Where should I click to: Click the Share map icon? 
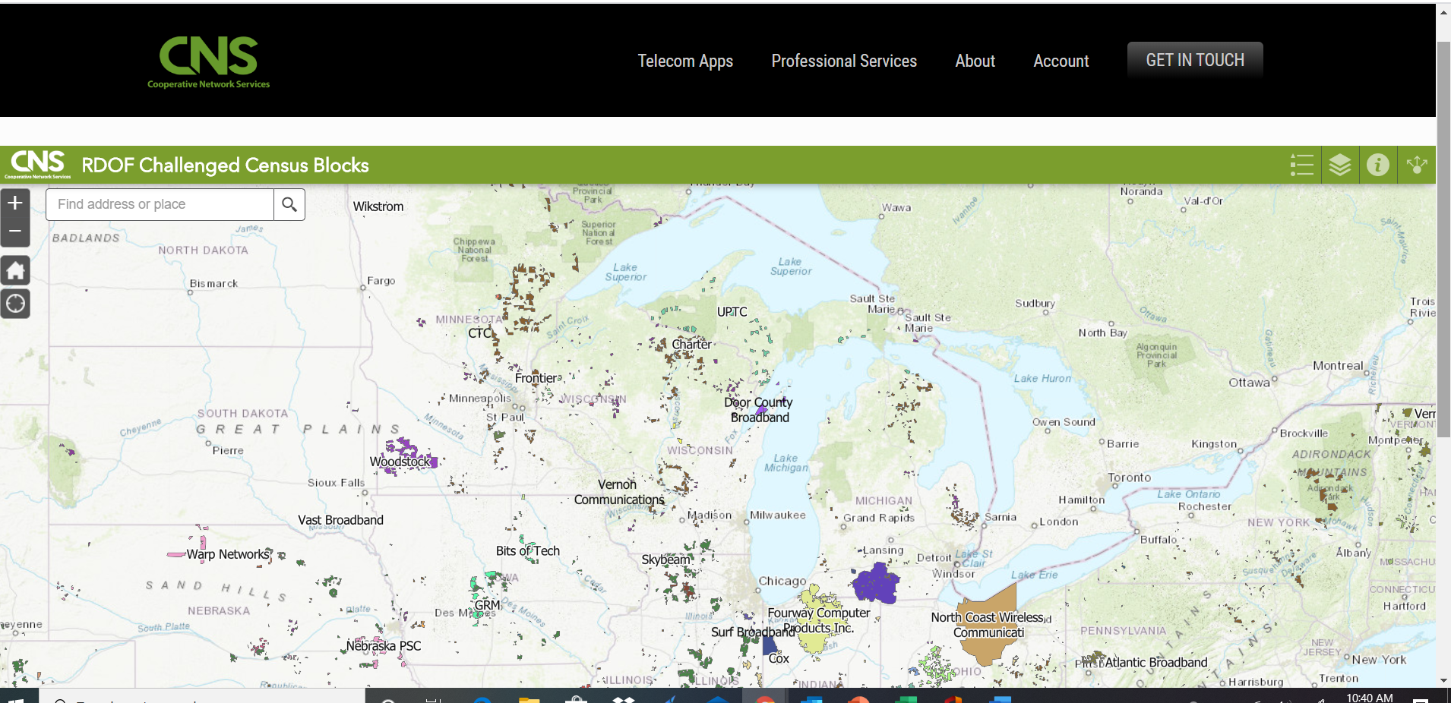(x=1416, y=165)
